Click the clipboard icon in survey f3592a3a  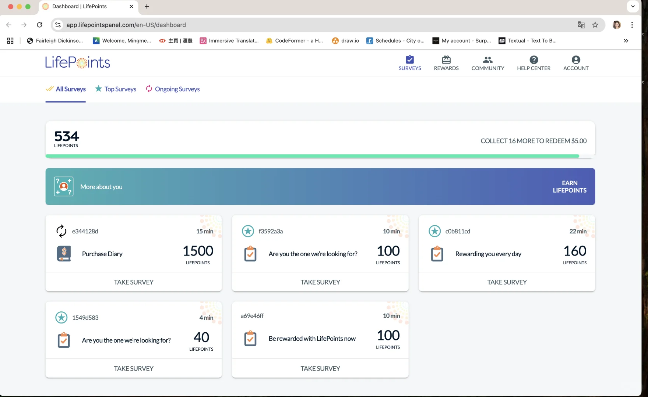pyautogui.click(x=250, y=254)
